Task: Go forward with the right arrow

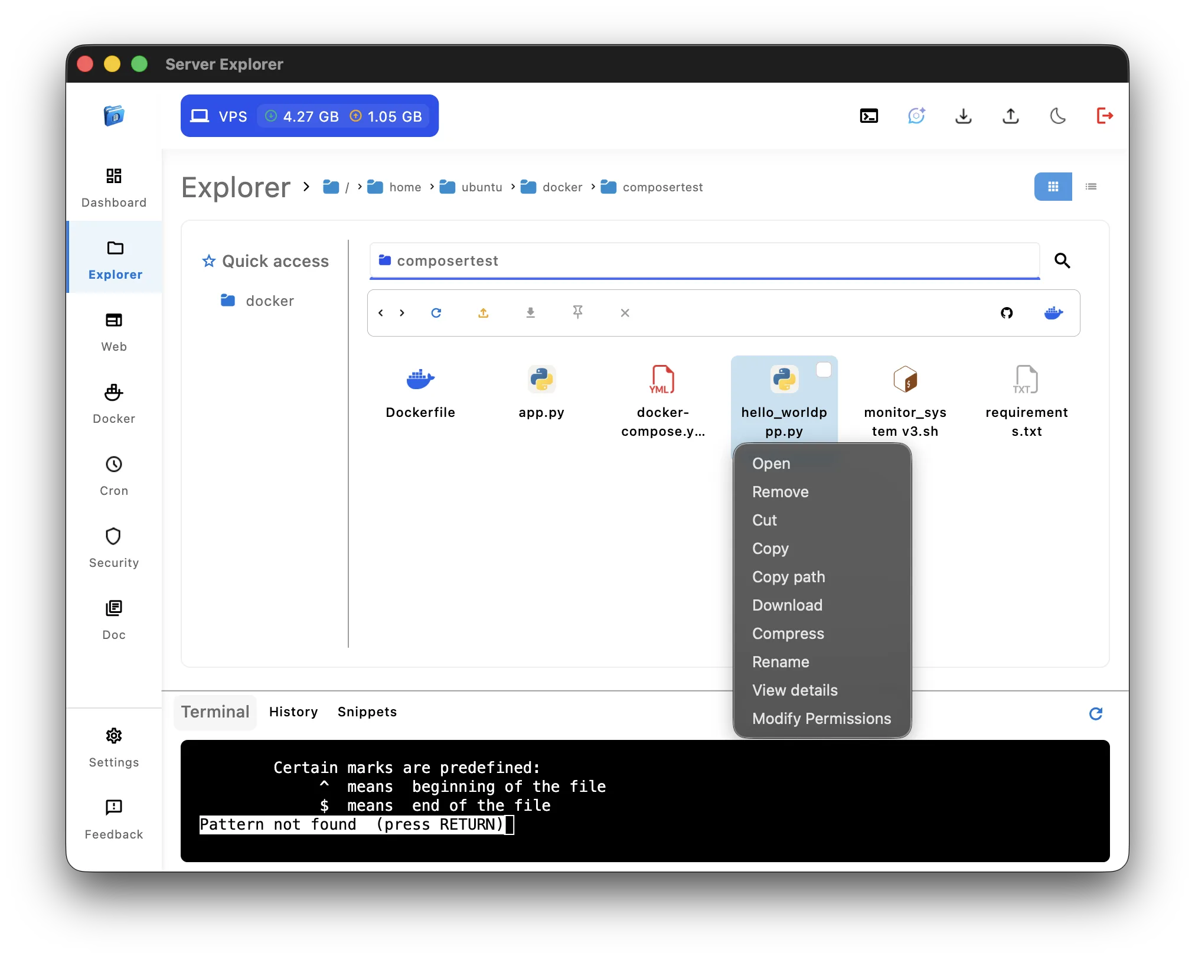Action: tap(402, 312)
